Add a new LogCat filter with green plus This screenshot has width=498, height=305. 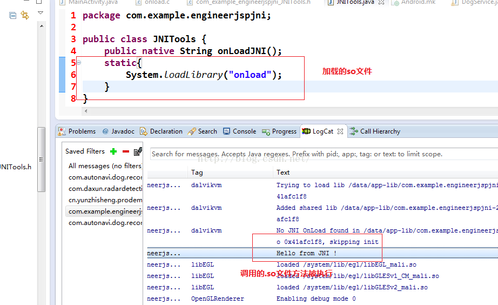coord(113,151)
